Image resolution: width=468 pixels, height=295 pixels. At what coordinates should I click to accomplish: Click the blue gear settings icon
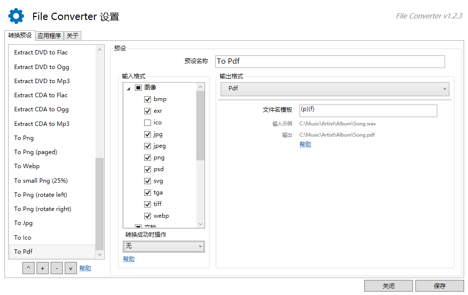[16, 16]
